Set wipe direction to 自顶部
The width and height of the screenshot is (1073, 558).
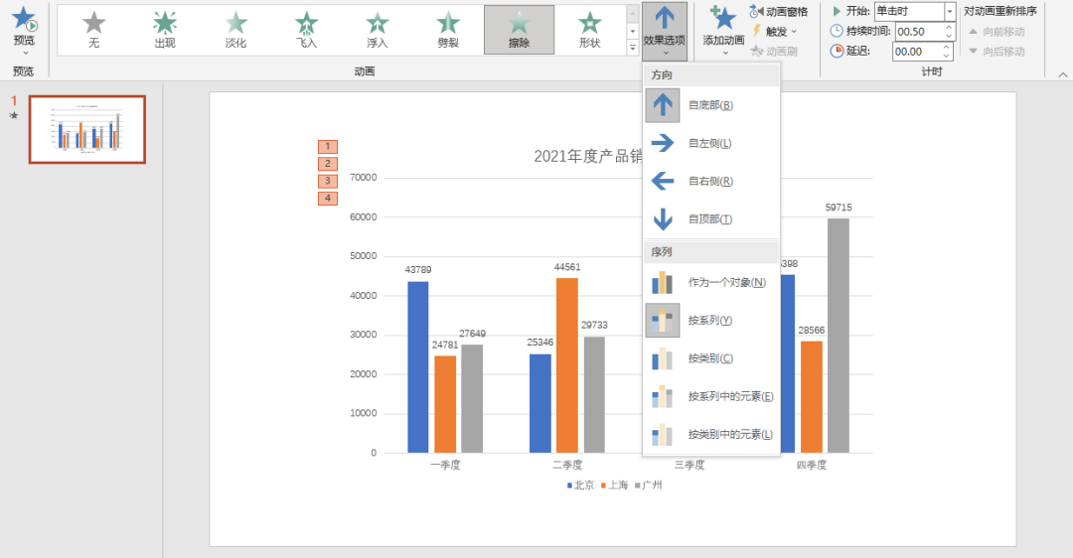tap(709, 219)
